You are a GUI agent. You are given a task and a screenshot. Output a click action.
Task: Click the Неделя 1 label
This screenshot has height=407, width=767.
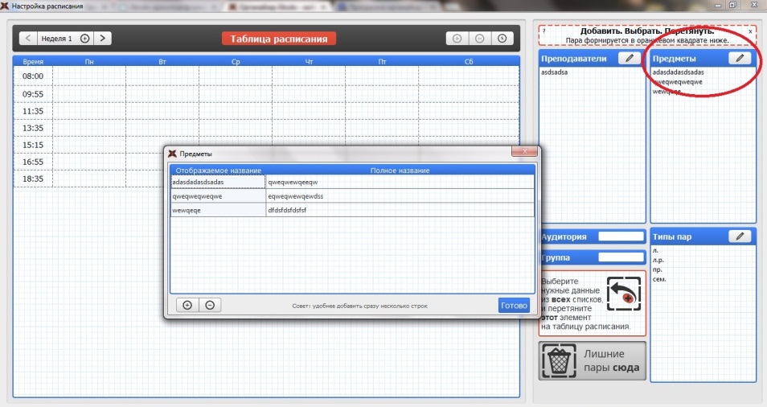coord(57,39)
